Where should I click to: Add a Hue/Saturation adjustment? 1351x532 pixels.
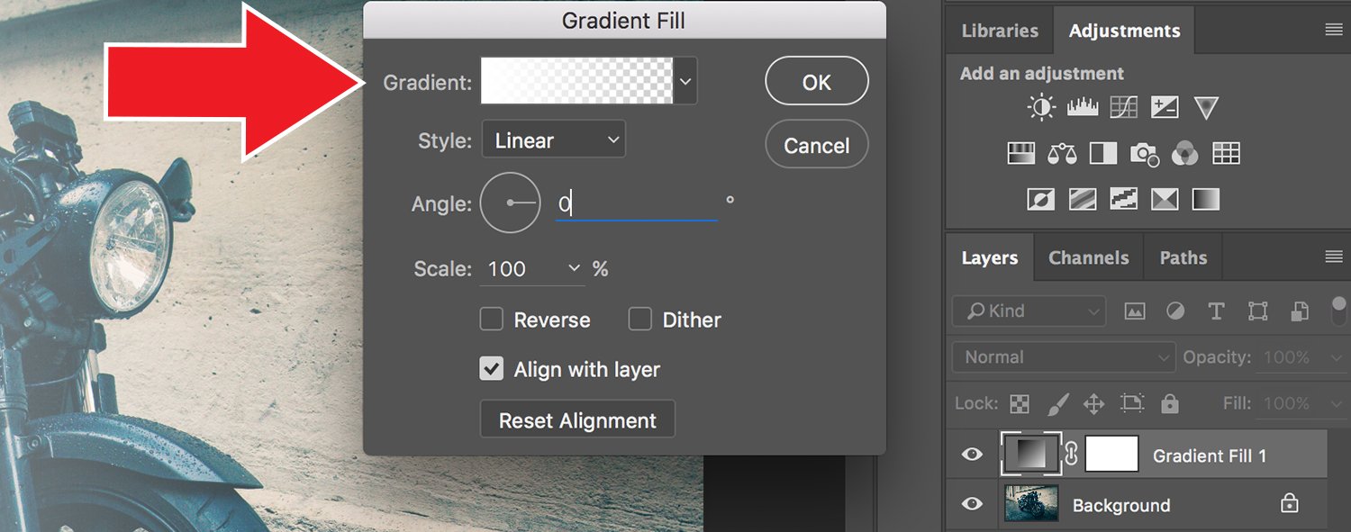(1020, 154)
